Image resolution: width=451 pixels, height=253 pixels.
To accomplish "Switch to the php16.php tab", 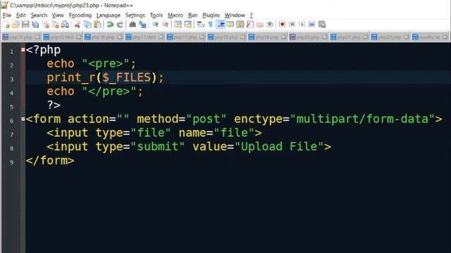I will tap(104, 37).
